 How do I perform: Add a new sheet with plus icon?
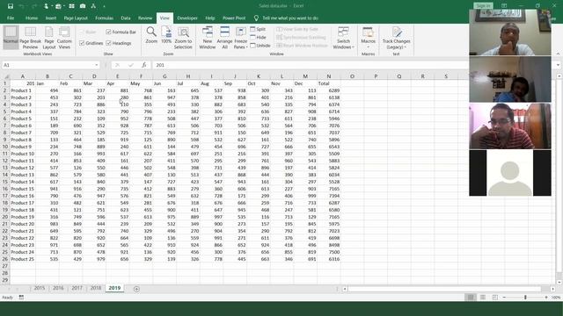tap(136, 289)
